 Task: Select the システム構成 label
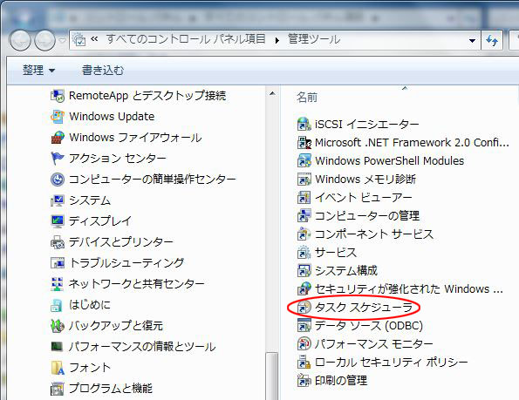point(346,271)
